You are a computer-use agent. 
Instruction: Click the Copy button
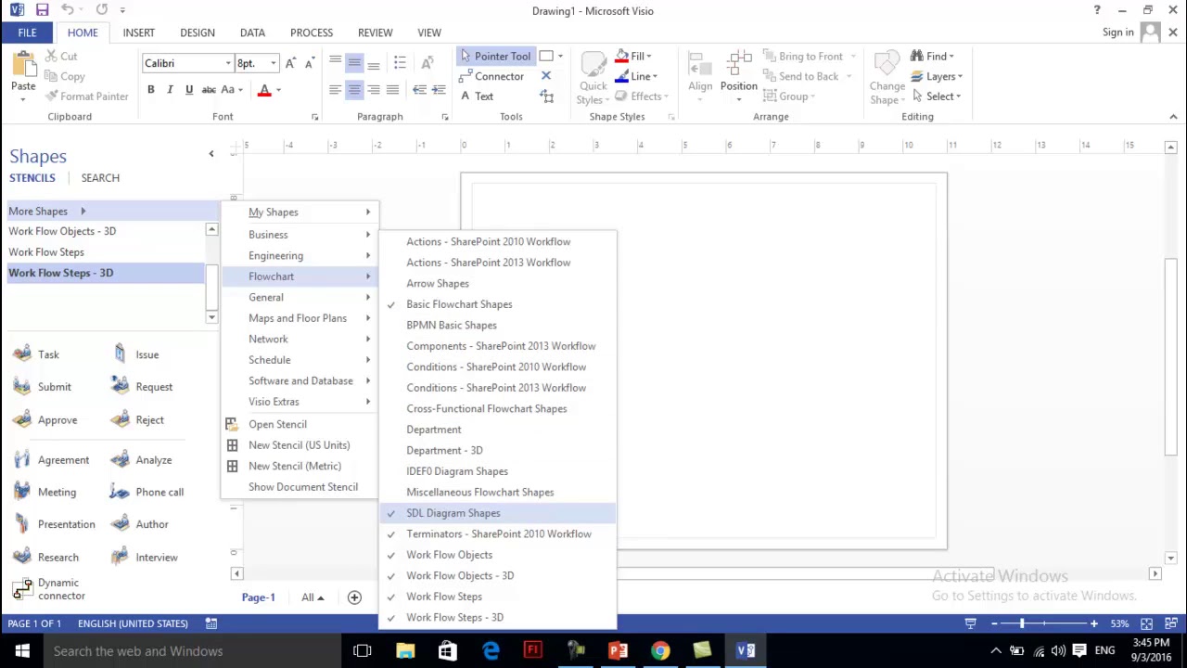64,77
